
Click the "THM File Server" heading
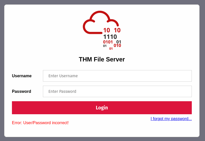[102, 59]
